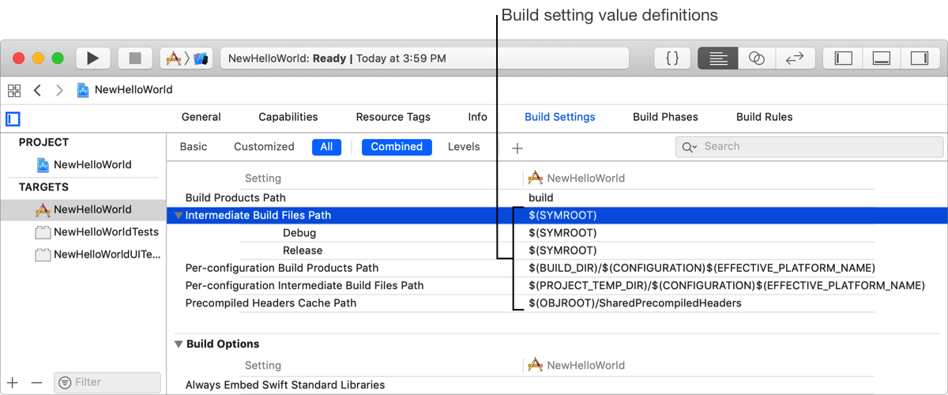The image size is (948, 395).
Task: Click the highlighted $(SYMROOT) value
Action: [x=562, y=216]
